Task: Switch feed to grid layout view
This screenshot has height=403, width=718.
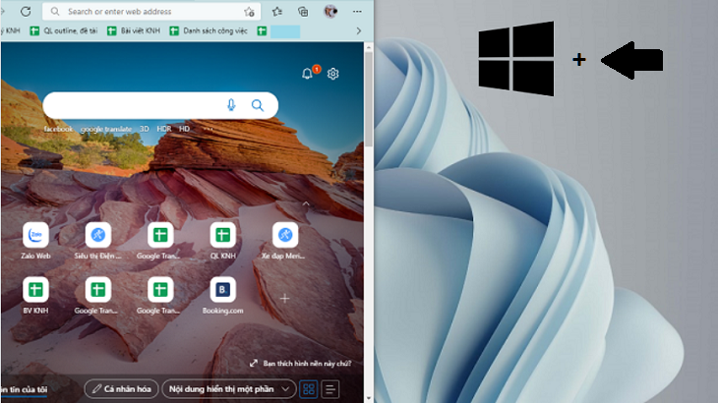Action: tap(309, 389)
